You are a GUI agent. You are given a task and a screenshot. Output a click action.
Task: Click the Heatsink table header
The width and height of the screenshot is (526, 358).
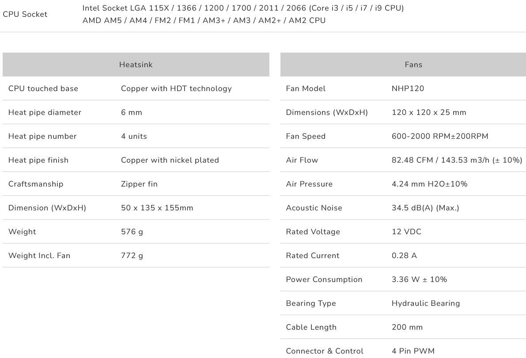(136, 65)
